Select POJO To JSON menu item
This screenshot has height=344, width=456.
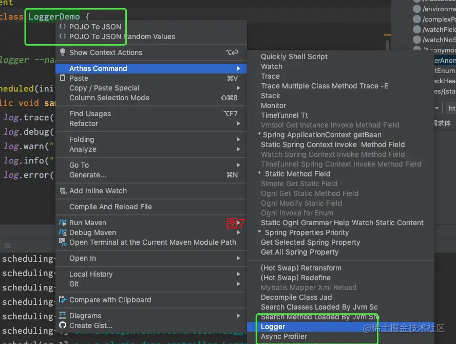(x=151, y=27)
